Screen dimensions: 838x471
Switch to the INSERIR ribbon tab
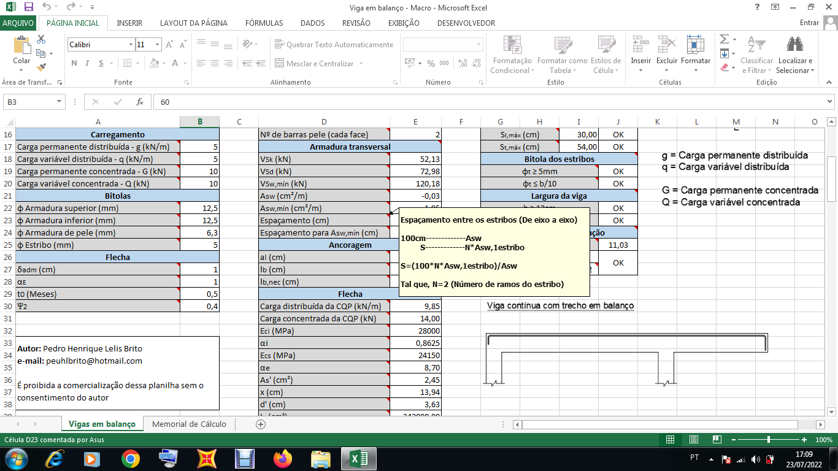tap(129, 23)
